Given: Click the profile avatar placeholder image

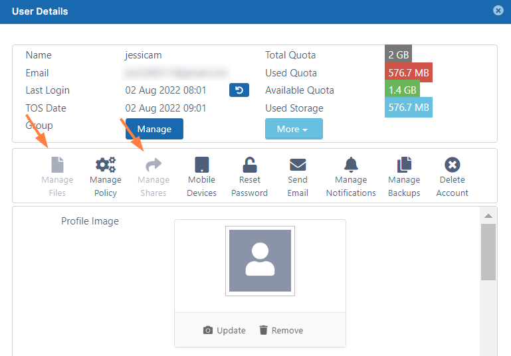Looking at the screenshot, I should pos(260,261).
